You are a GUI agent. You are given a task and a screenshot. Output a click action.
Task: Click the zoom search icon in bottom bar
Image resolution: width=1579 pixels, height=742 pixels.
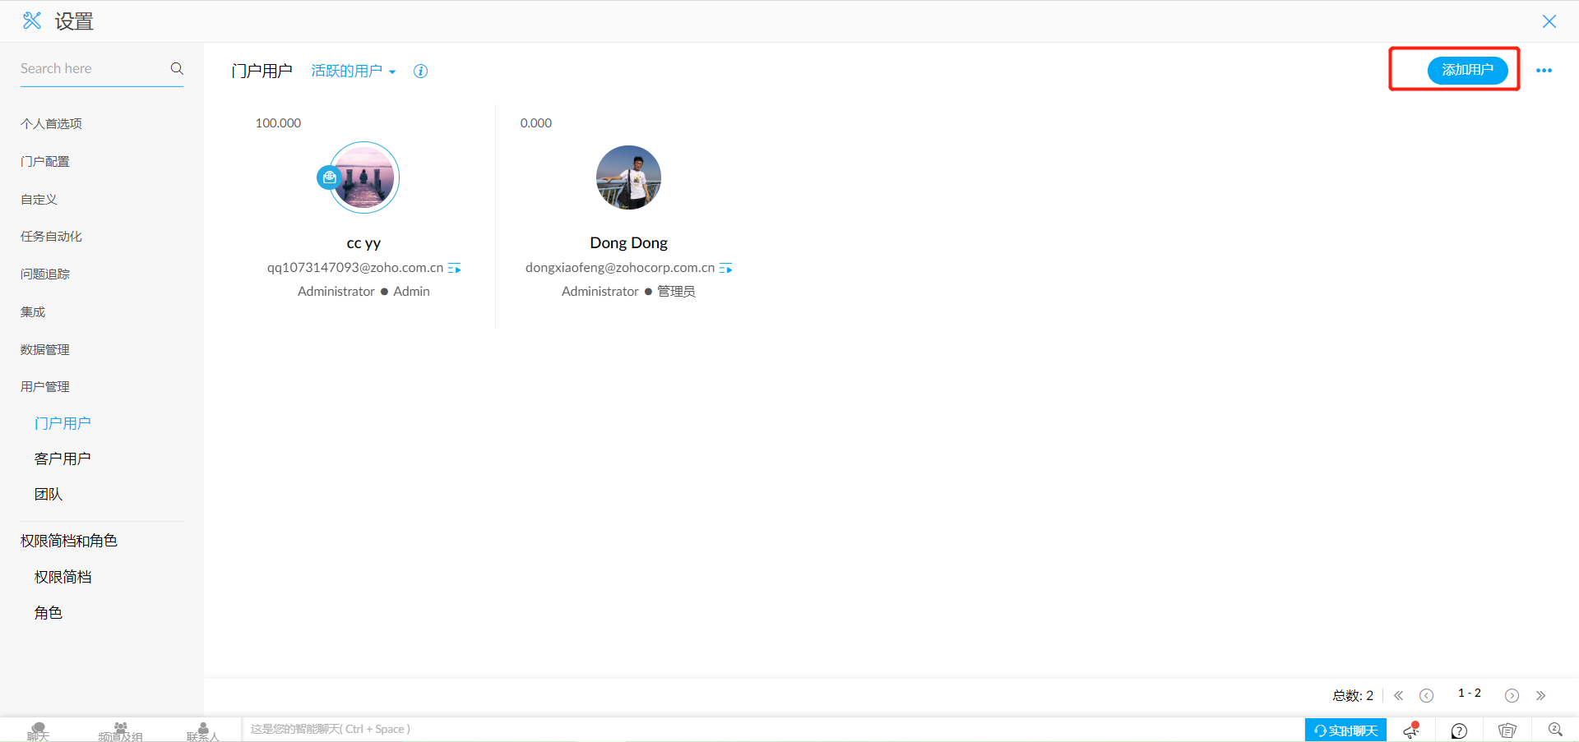click(1554, 730)
